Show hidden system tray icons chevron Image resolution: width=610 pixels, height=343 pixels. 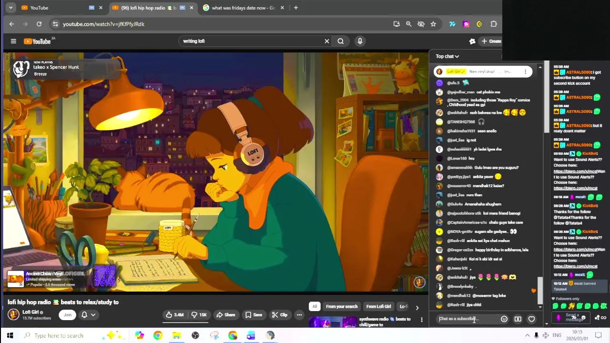[x=528, y=335]
